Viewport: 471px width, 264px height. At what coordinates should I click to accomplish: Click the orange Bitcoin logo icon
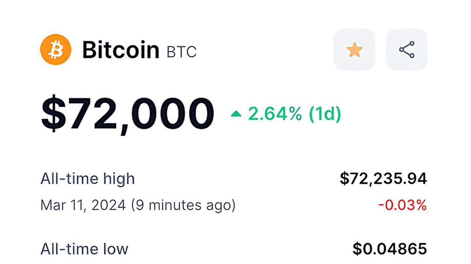tap(56, 50)
